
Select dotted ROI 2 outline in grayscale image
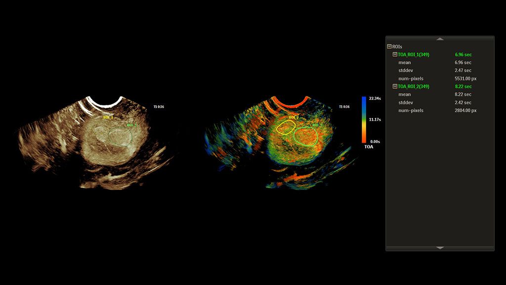point(100,128)
